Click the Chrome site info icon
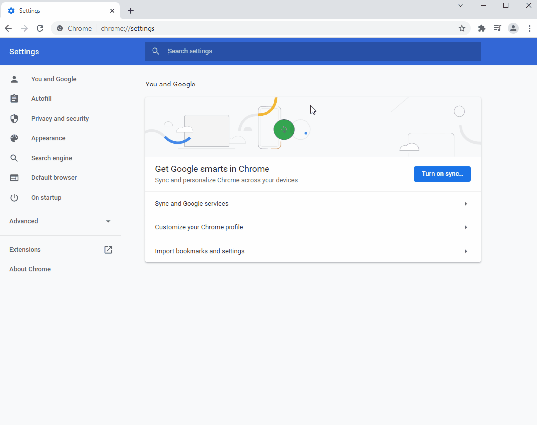The height and width of the screenshot is (425, 537). [x=60, y=28]
